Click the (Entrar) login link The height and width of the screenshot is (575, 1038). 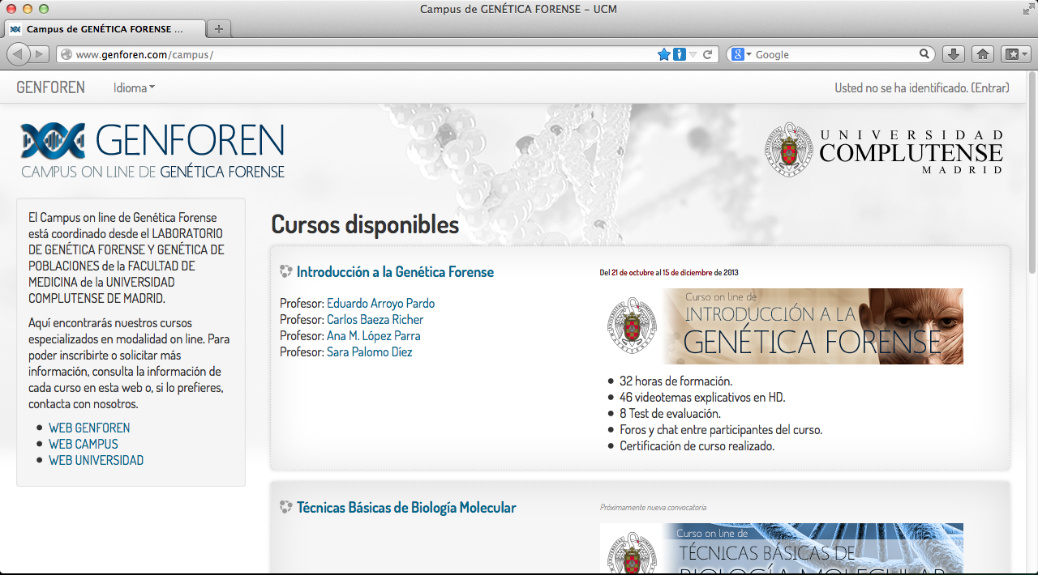pos(990,87)
